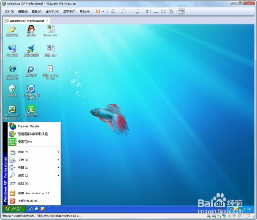Expand the 设置(S) submenu in Start menu

pyautogui.click(x=34, y=168)
